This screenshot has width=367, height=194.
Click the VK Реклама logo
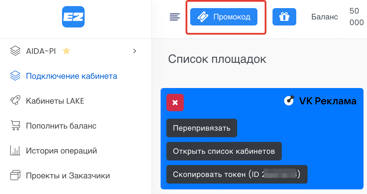[x=320, y=101]
